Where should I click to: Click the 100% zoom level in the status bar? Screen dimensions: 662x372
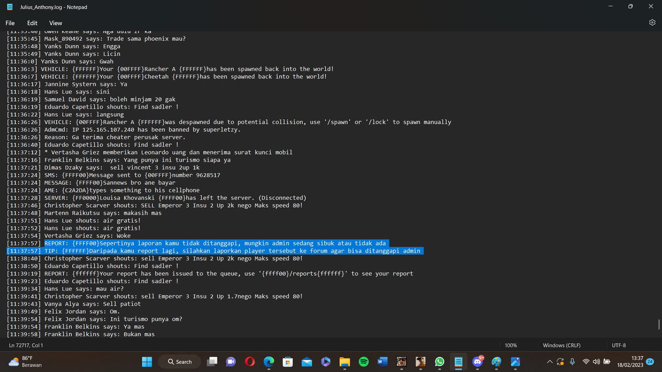511,345
